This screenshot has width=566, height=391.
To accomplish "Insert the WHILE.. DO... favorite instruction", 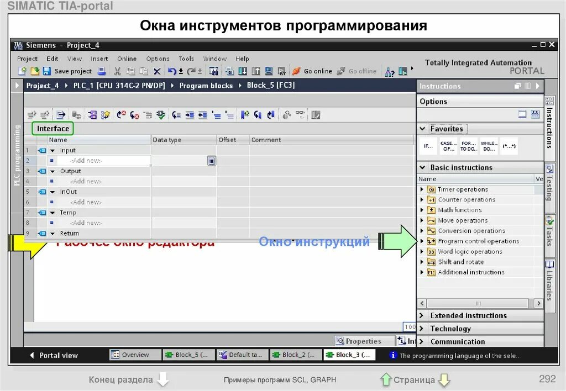I will pyautogui.click(x=489, y=146).
